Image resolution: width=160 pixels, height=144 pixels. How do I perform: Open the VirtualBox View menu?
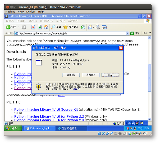tap(21, 12)
